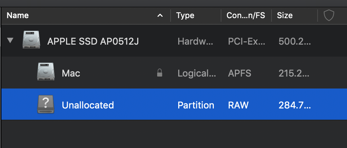The image size is (347, 148).
Task: Sort the list by Size column
Action: point(285,16)
